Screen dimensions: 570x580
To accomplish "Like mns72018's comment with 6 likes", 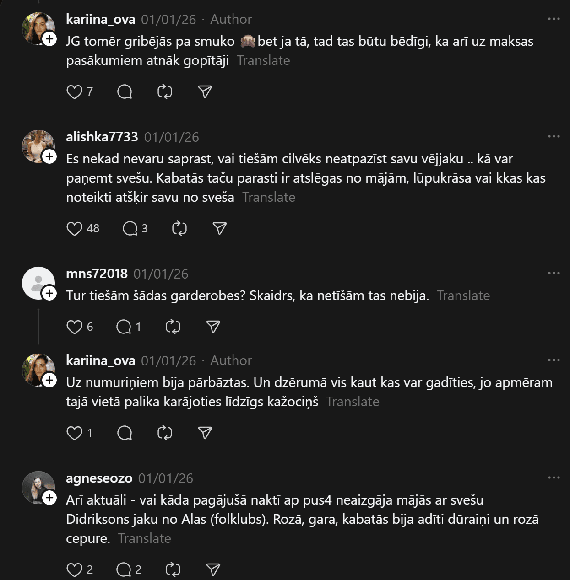I will tap(74, 327).
